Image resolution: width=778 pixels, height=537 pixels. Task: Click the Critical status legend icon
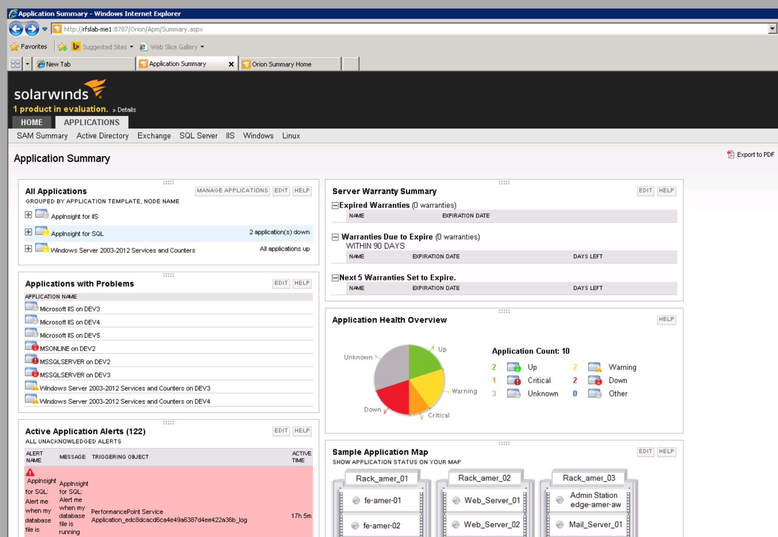point(514,380)
